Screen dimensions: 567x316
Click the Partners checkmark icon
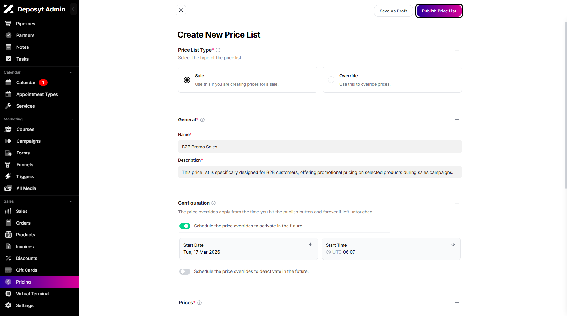(x=9, y=35)
